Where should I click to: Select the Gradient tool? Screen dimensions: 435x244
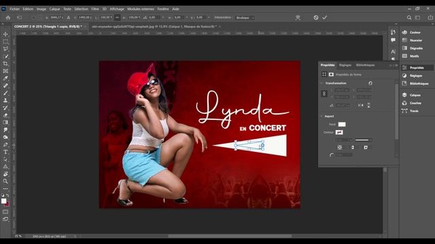5,122
